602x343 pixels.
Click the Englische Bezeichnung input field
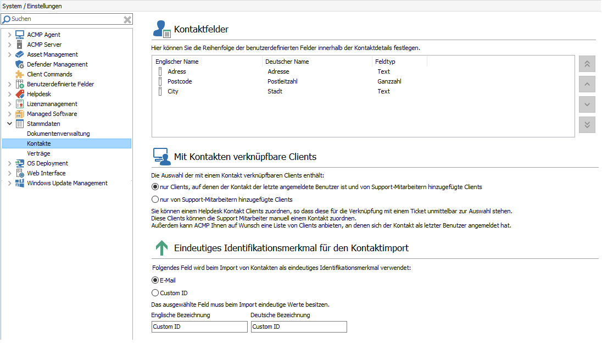pos(199,327)
